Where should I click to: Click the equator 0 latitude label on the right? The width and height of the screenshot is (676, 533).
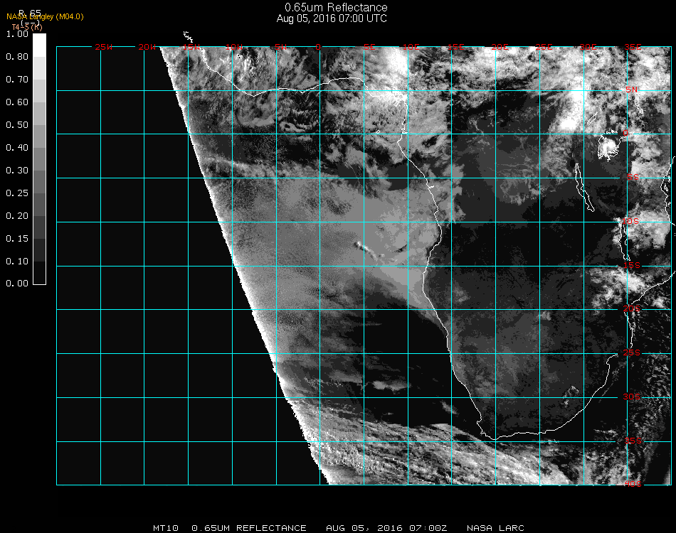click(x=625, y=133)
